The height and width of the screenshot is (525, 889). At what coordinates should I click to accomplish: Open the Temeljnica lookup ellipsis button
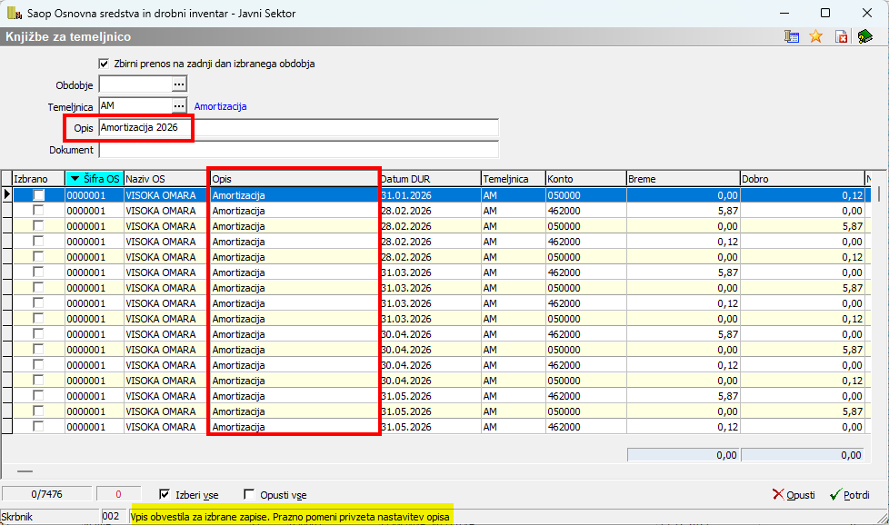click(x=179, y=106)
